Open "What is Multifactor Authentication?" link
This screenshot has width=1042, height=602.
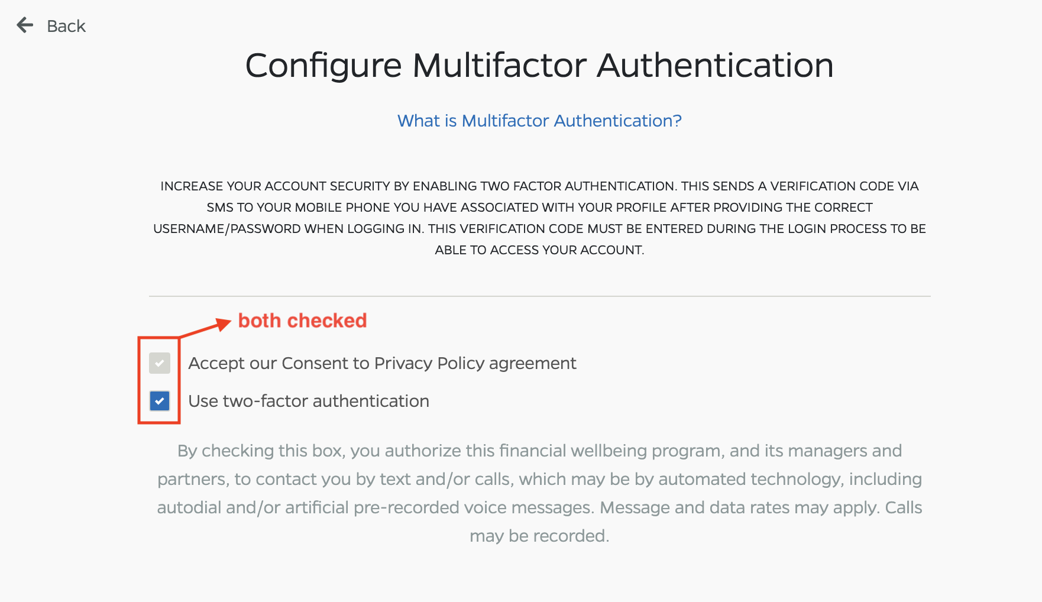coord(539,121)
